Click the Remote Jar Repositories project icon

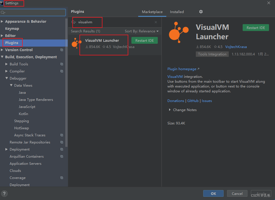coord(62,142)
